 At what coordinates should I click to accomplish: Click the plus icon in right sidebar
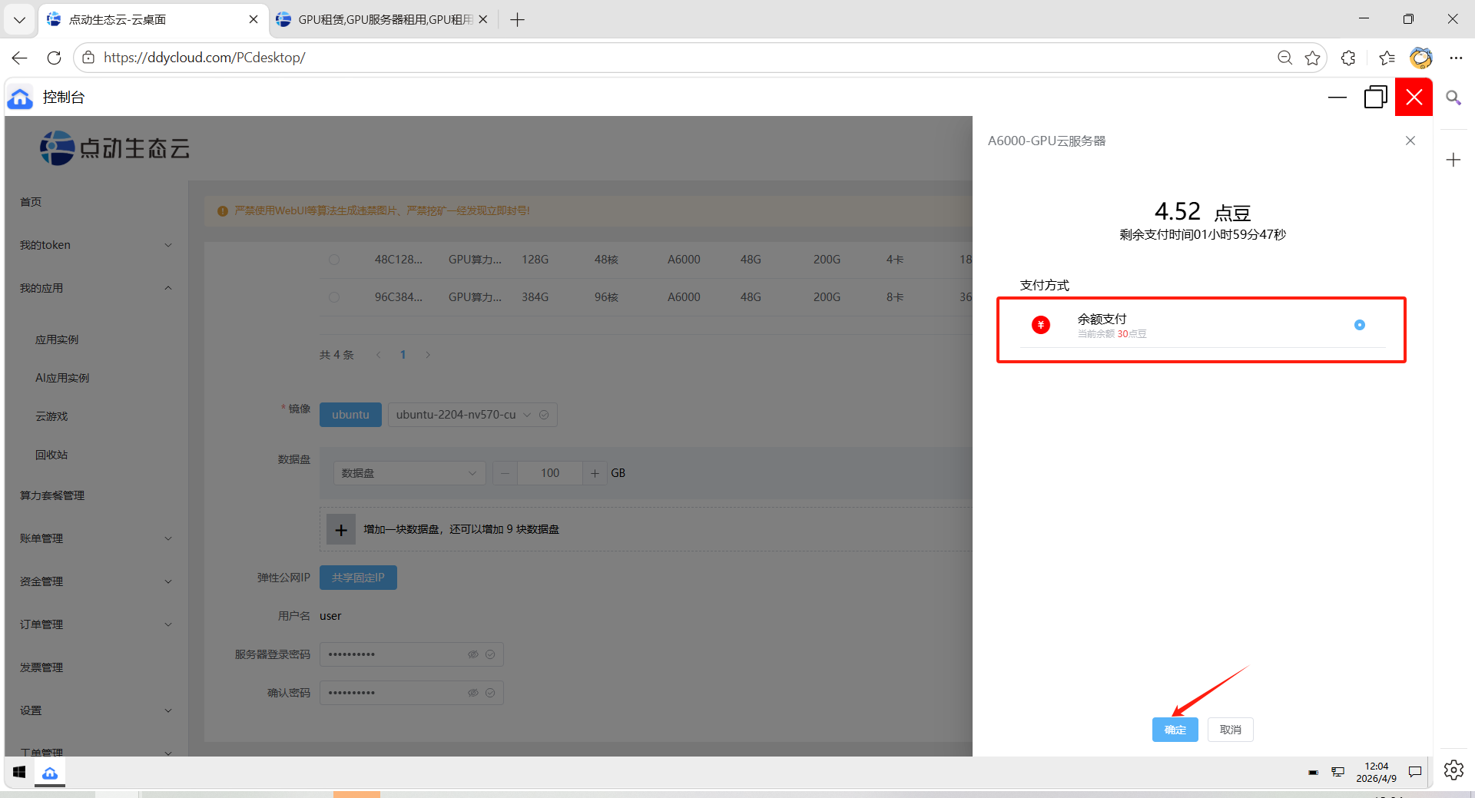pyautogui.click(x=1453, y=160)
